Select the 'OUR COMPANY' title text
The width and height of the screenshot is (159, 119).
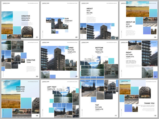69,20
